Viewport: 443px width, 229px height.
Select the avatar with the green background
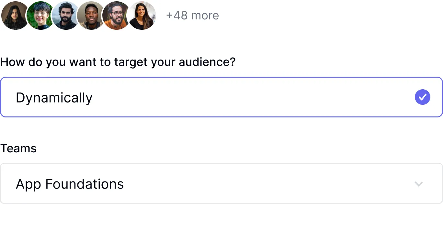coord(40,16)
